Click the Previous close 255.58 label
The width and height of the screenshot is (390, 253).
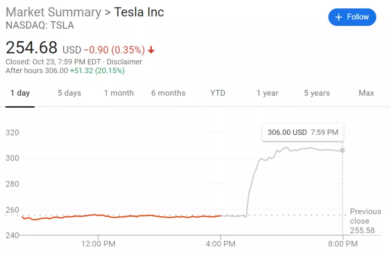tap(365, 221)
